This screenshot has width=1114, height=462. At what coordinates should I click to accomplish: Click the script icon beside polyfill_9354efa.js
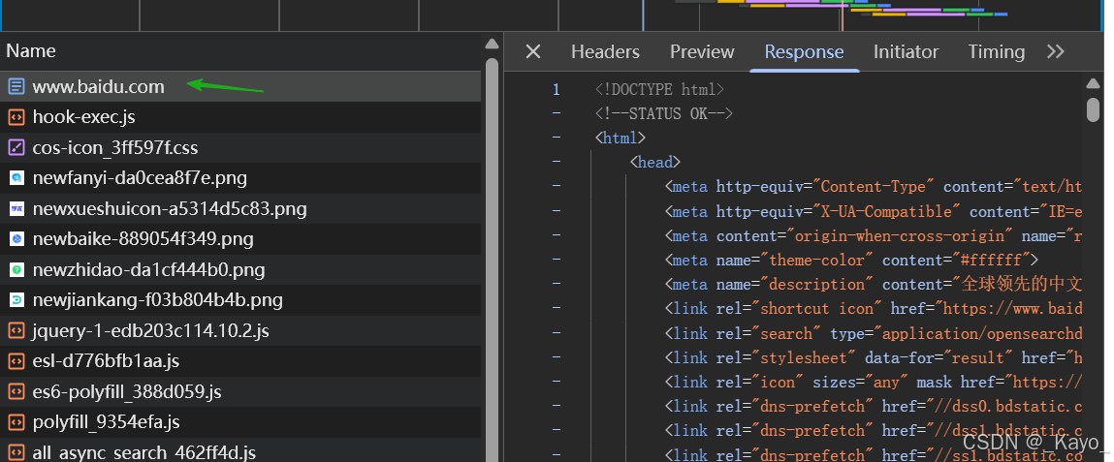click(16, 422)
